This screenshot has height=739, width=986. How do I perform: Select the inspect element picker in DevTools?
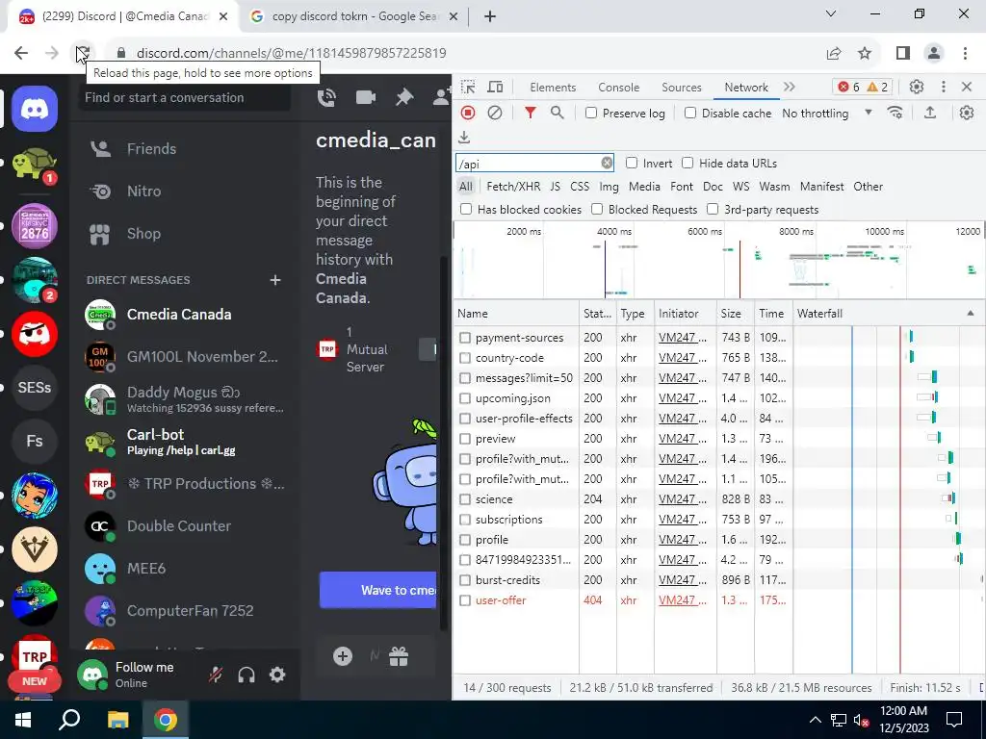468,87
